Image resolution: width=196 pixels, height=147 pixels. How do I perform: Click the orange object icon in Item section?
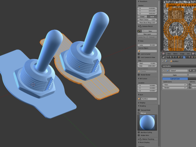point(139,99)
